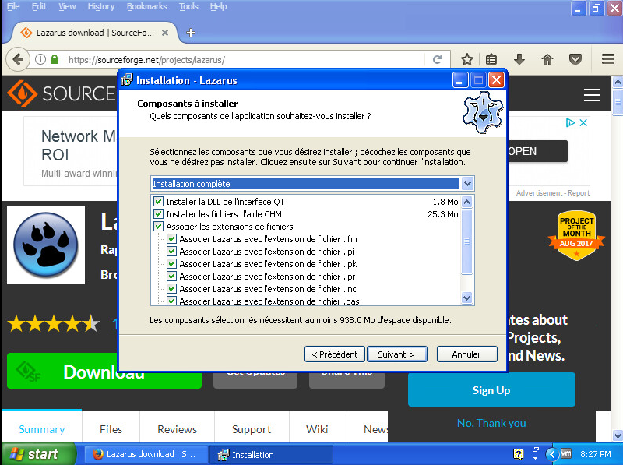Click the Lazarus paw project logo
This screenshot has width=623, height=465.
coord(46,245)
